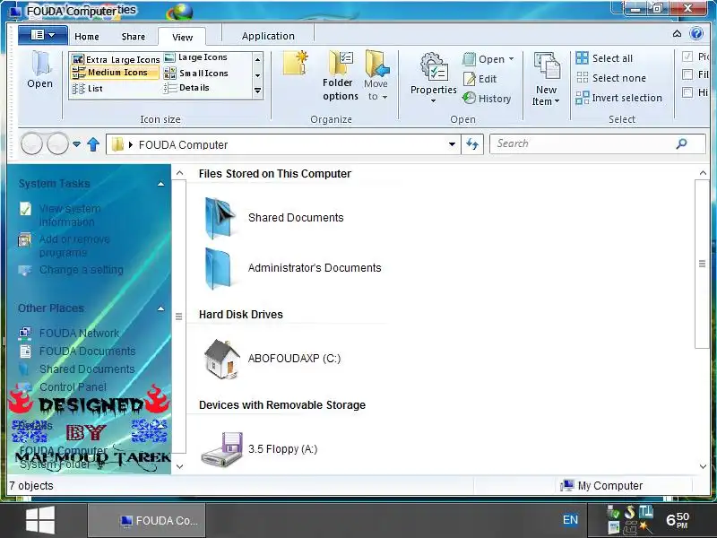Select the highlighted Medium Icons option

pos(115,73)
